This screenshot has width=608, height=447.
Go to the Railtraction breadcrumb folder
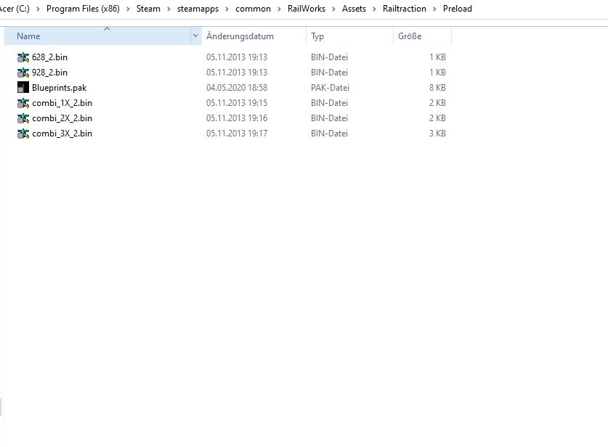[405, 9]
